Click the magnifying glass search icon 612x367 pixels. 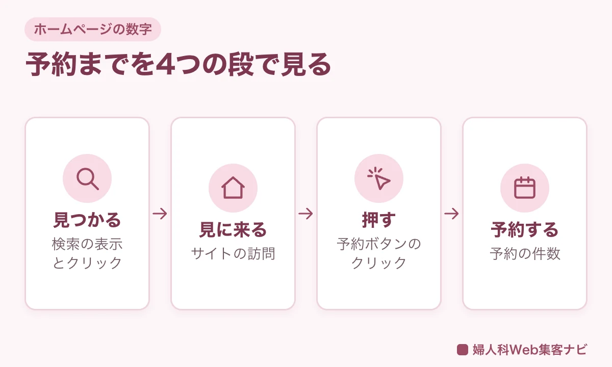pyautogui.click(x=87, y=178)
